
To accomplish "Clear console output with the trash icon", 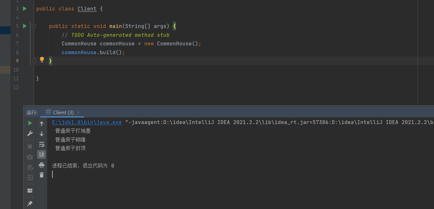I will 42,175.
